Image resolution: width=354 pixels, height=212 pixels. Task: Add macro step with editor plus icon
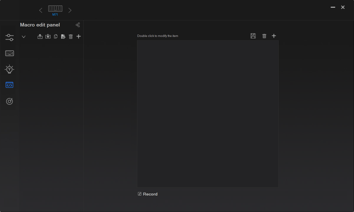(x=274, y=36)
